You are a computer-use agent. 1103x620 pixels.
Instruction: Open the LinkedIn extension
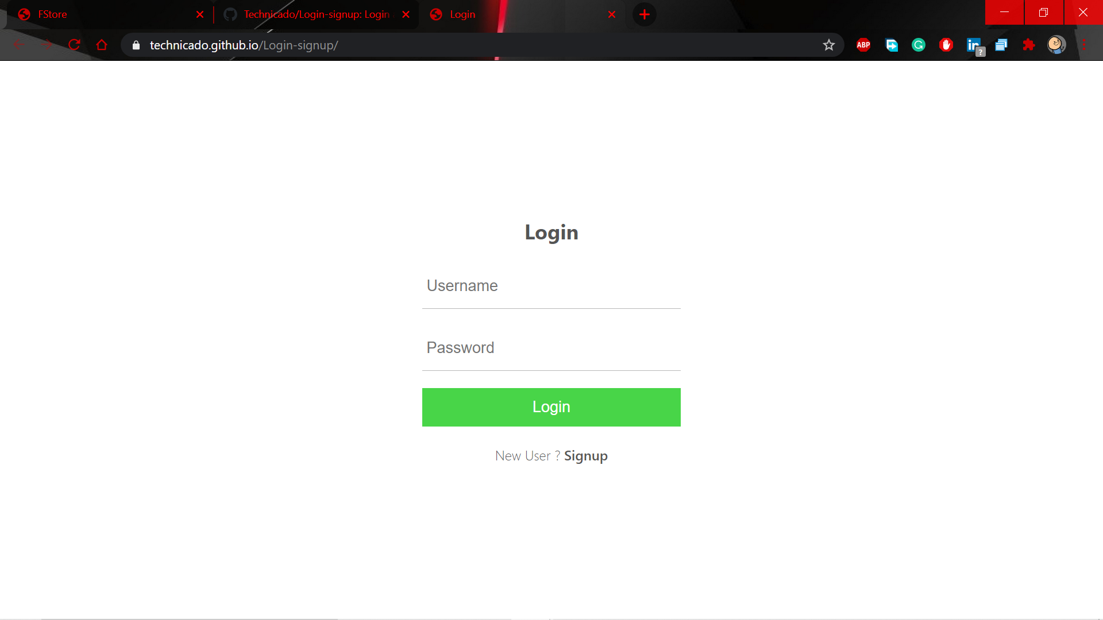click(975, 46)
